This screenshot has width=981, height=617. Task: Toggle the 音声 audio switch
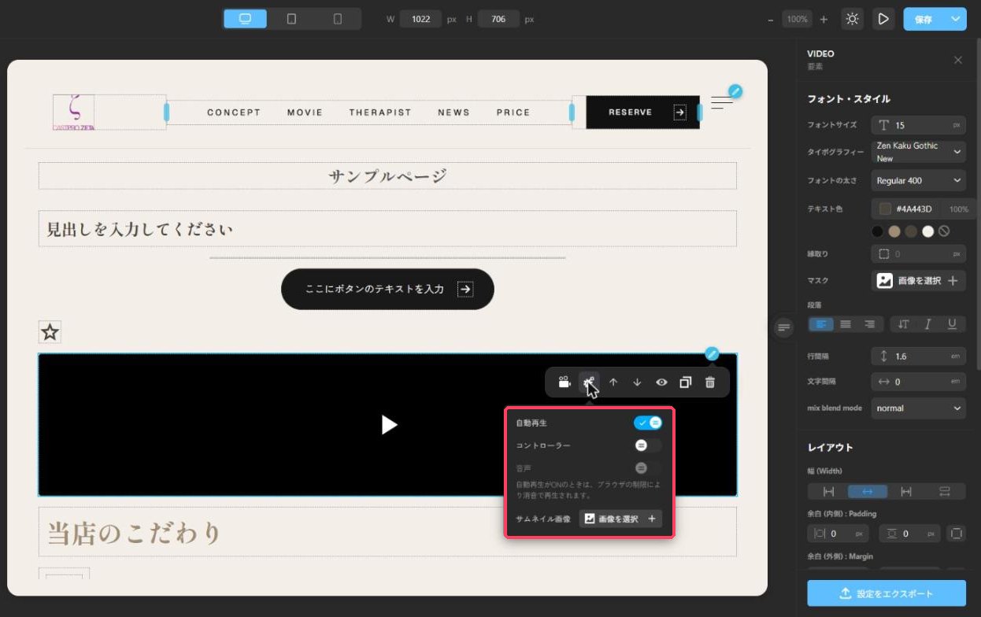click(x=648, y=468)
